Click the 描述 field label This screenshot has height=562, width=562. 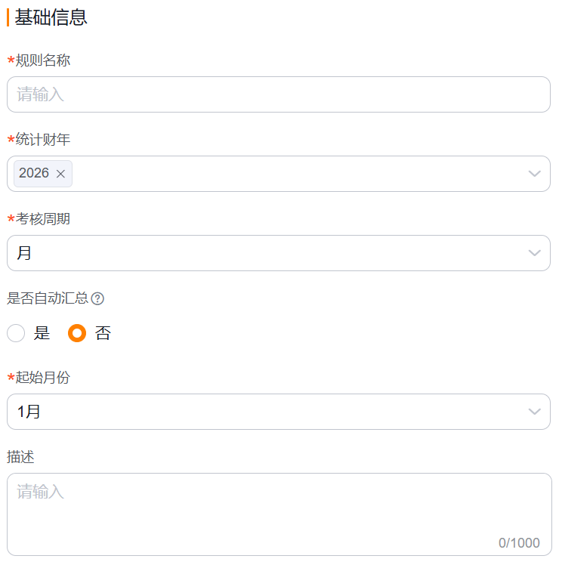pyautogui.click(x=20, y=457)
